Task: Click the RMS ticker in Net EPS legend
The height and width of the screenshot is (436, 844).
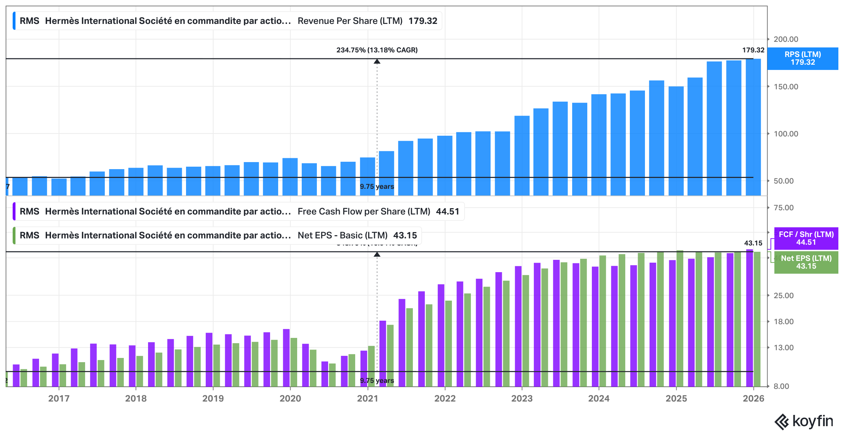Action: pyautogui.click(x=30, y=235)
